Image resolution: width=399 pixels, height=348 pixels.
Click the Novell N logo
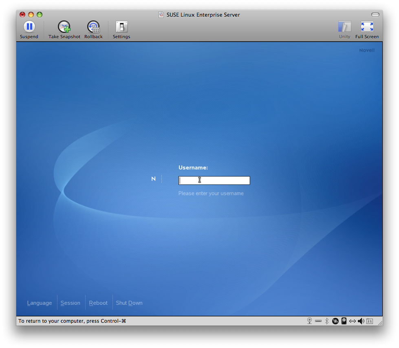[x=153, y=179]
